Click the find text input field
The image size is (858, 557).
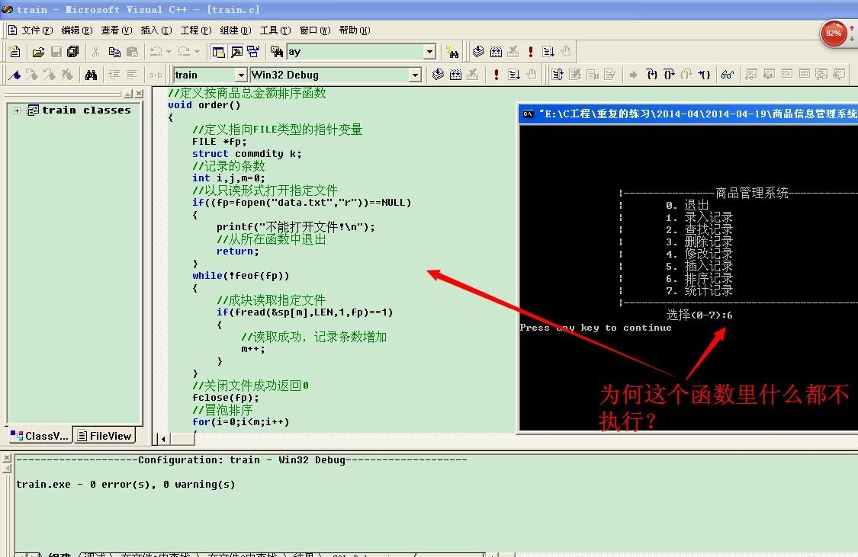coord(354,52)
